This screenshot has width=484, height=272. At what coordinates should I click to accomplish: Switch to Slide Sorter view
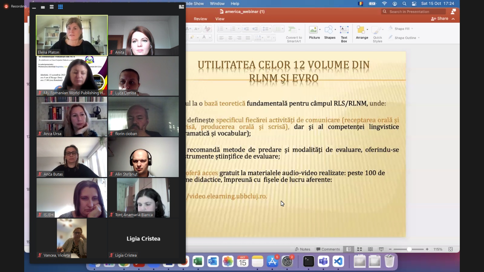click(359, 249)
